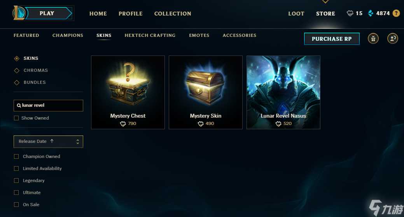Click the RP currency icon near 15

350,13
